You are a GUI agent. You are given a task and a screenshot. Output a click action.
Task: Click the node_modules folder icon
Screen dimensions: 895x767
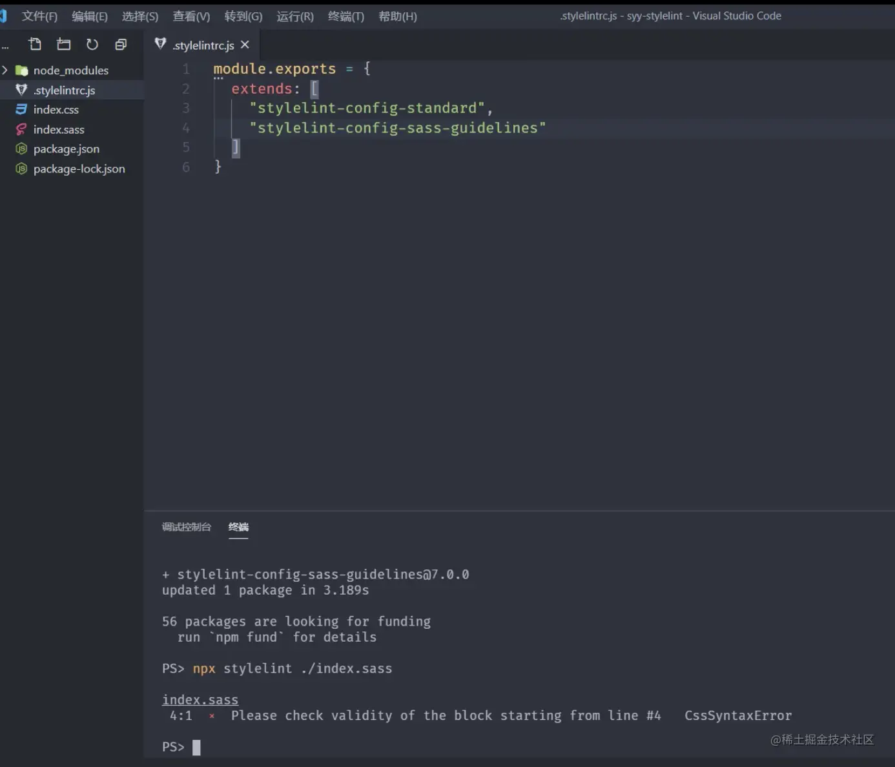coord(21,70)
